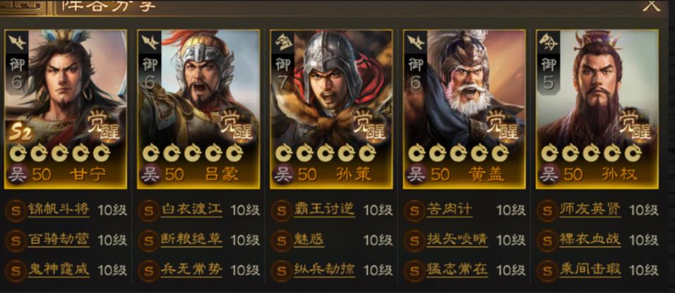Select the 师友英贤 skill

click(590, 210)
